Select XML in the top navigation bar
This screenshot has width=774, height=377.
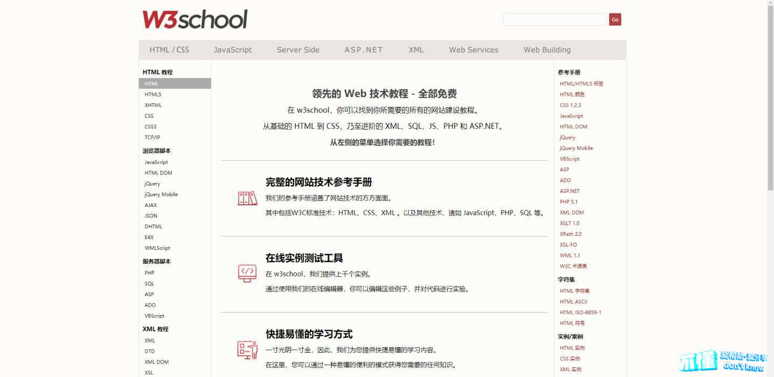pos(416,50)
